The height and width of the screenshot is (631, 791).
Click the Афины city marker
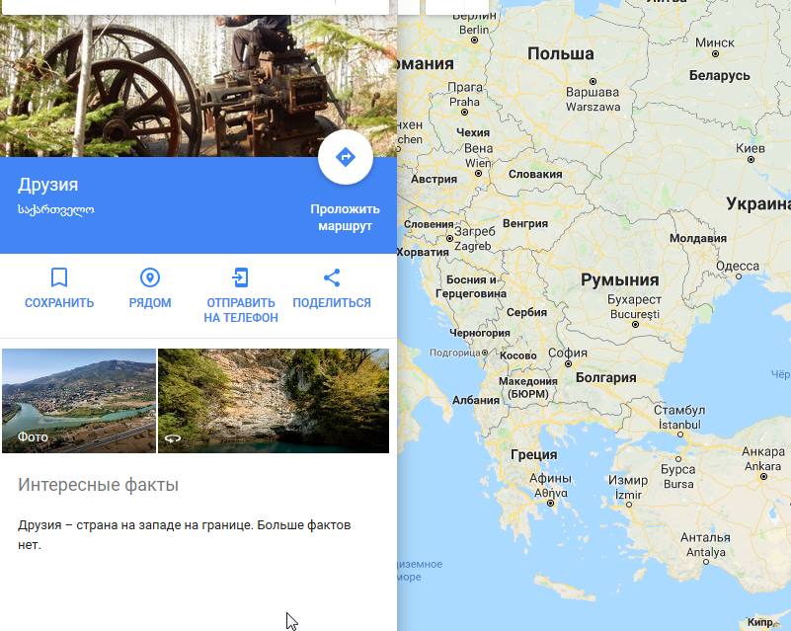pyautogui.click(x=550, y=503)
